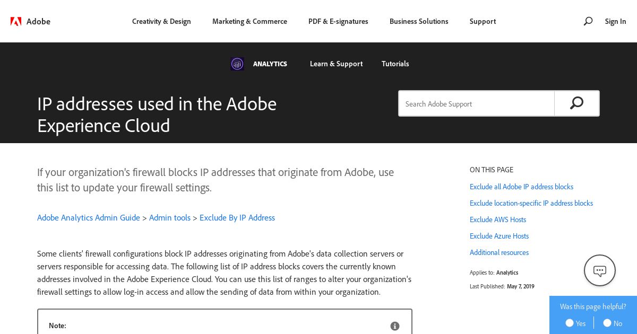Go to the Learn & Support tab
The height and width of the screenshot is (334, 637).
pos(336,64)
